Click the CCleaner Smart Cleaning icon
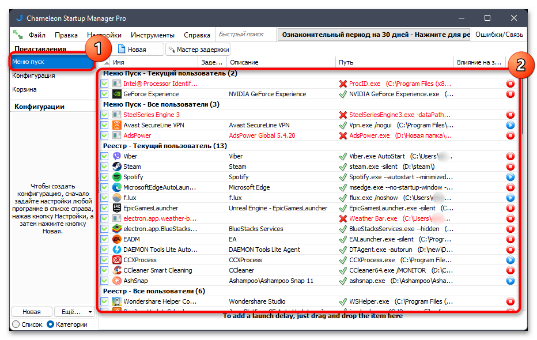 (x=117, y=270)
